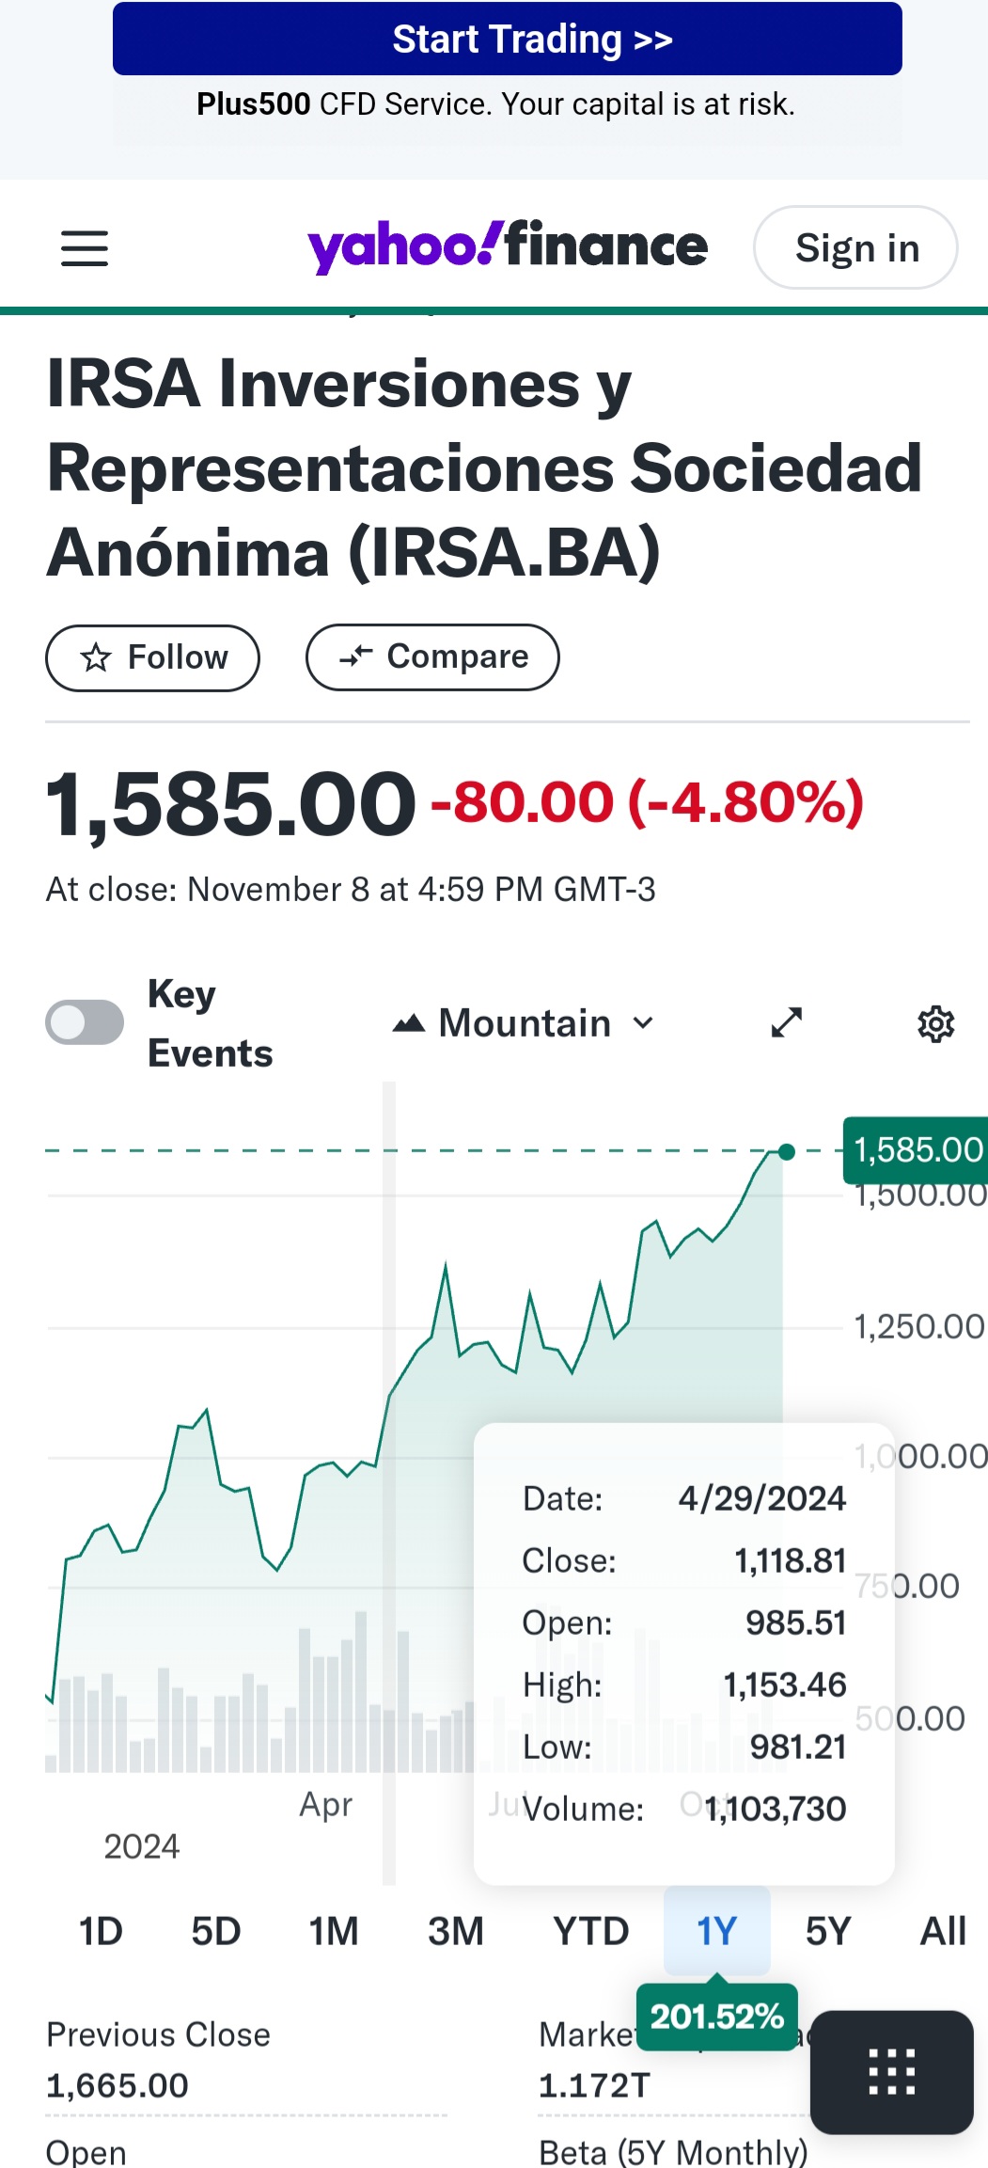988x2168 pixels.
Task: Click the tooltip Date 4/29/2024
Action: [x=761, y=1498]
